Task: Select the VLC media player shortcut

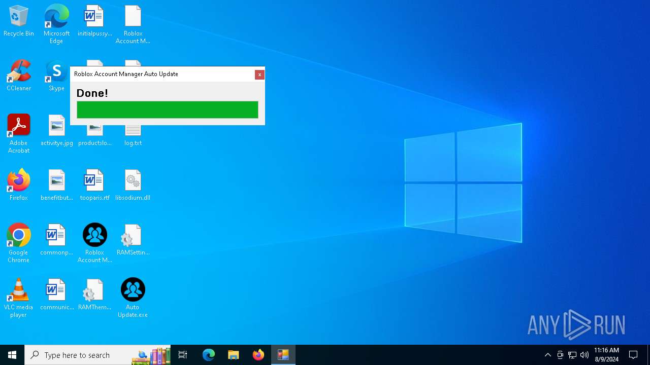Action: click(x=19, y=298)
